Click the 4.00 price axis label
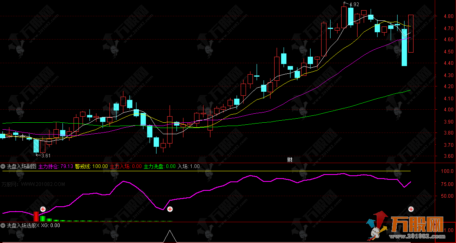The width and height of the screenshot is (456, 243). pos(448,109)
